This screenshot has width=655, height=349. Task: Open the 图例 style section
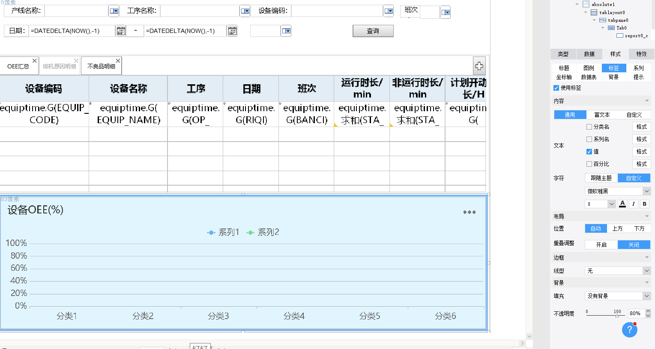point(589,68)
